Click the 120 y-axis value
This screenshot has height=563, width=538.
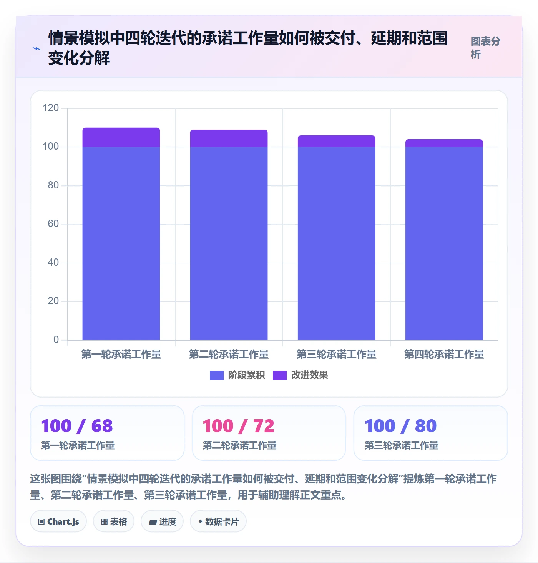(51, 108)
